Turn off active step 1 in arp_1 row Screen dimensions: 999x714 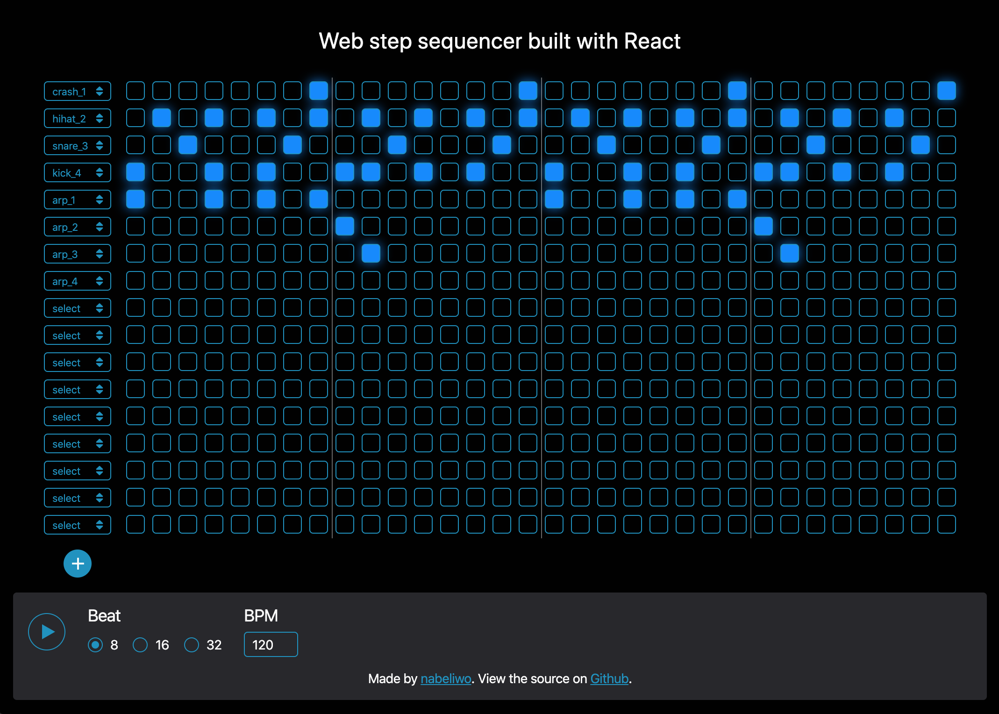pos(136,199)
